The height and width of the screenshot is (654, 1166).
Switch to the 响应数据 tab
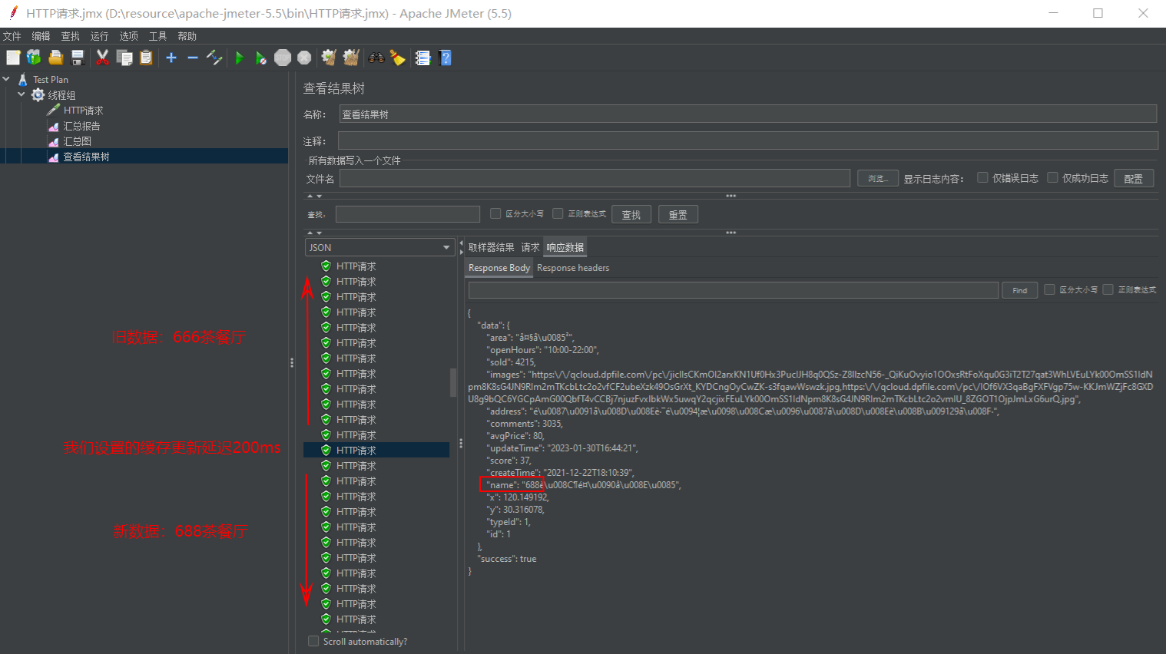pyautogui.click(x=565, y=247)
